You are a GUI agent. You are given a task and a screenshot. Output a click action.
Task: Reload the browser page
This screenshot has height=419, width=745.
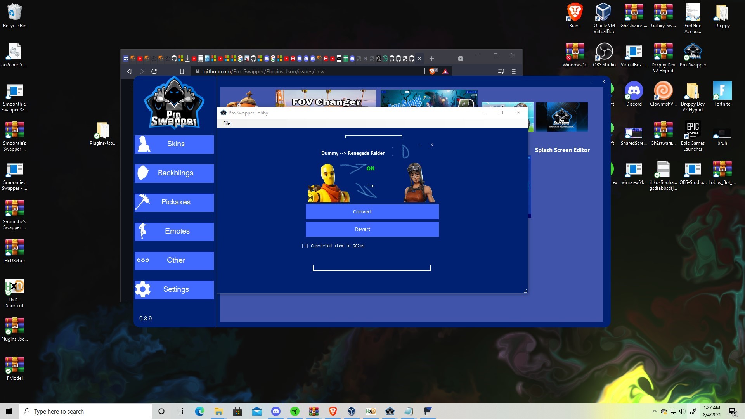pyautogui.click(x=154, y=71)
